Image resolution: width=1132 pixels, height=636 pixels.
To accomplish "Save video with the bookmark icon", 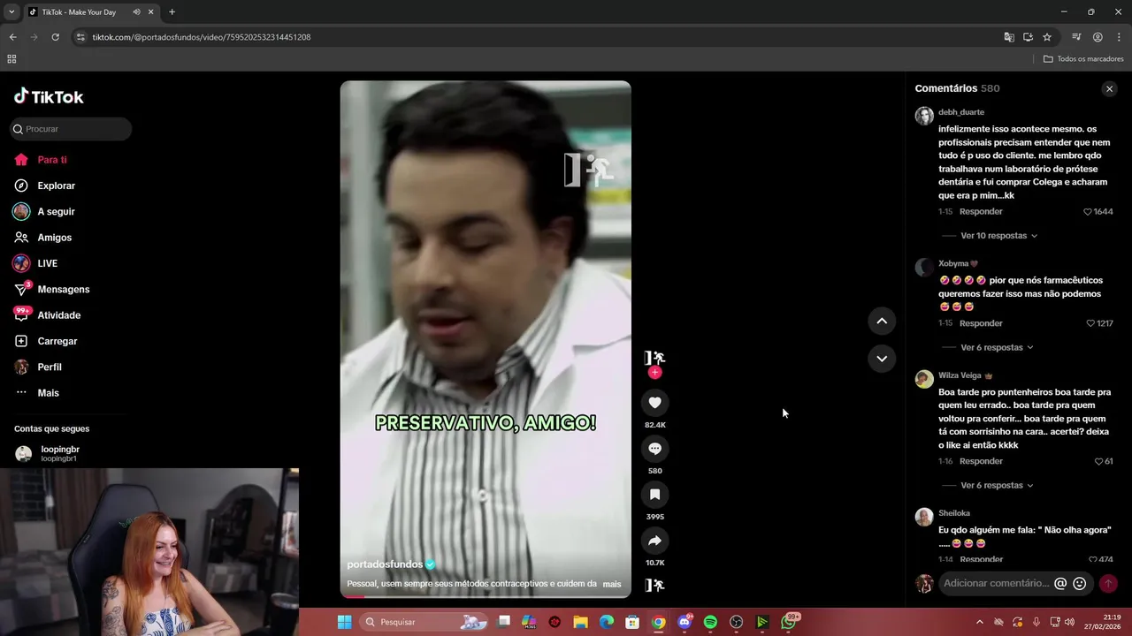I will pos(654,495).
